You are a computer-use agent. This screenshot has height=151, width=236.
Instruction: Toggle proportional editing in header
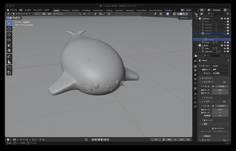[x=109, y=14]
